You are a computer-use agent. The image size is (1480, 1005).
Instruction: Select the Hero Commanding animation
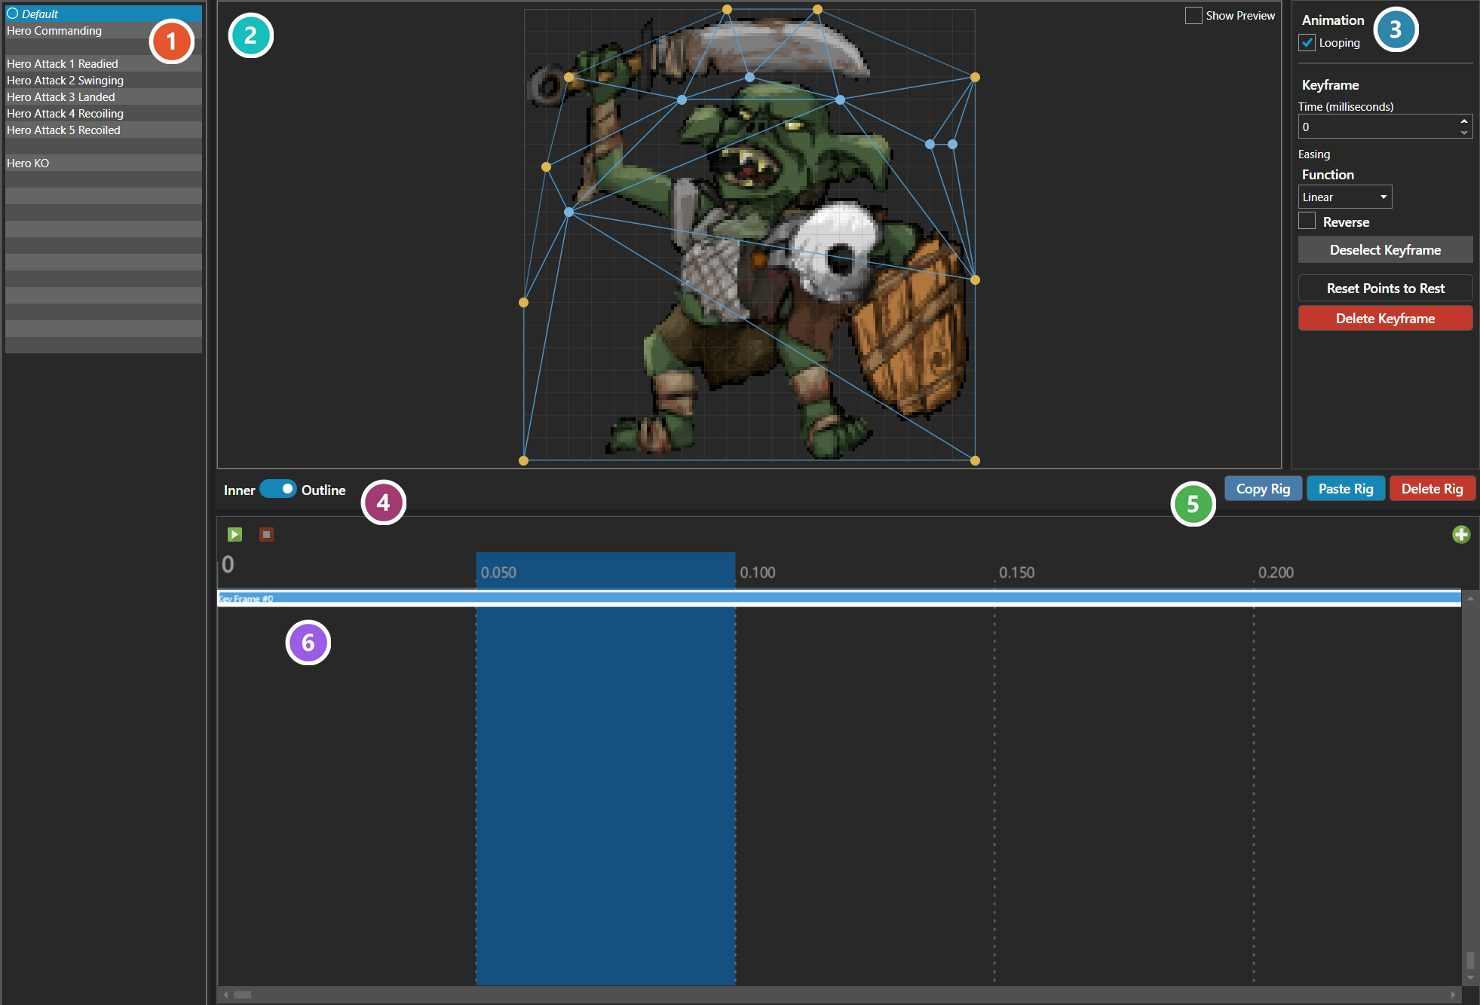(x=103, y=30)
